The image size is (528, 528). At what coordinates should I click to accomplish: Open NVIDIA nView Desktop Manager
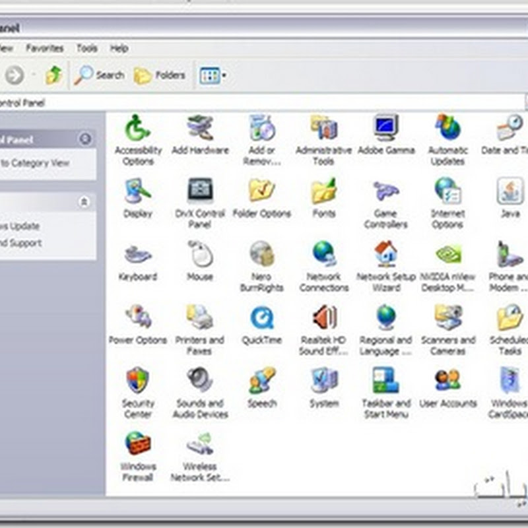click(x=447, y=267)
